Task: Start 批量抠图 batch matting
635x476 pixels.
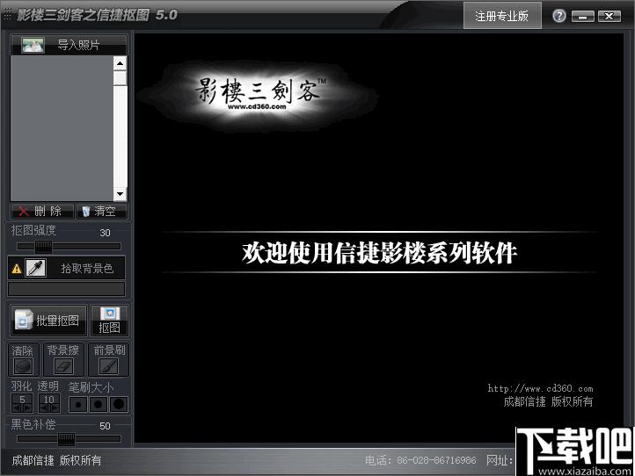Action: 48,321
